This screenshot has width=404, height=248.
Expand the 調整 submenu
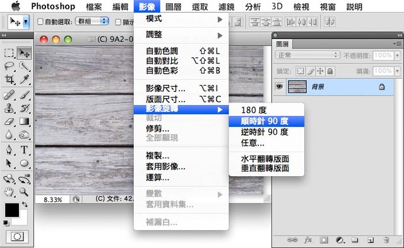(x=181, y=35)
